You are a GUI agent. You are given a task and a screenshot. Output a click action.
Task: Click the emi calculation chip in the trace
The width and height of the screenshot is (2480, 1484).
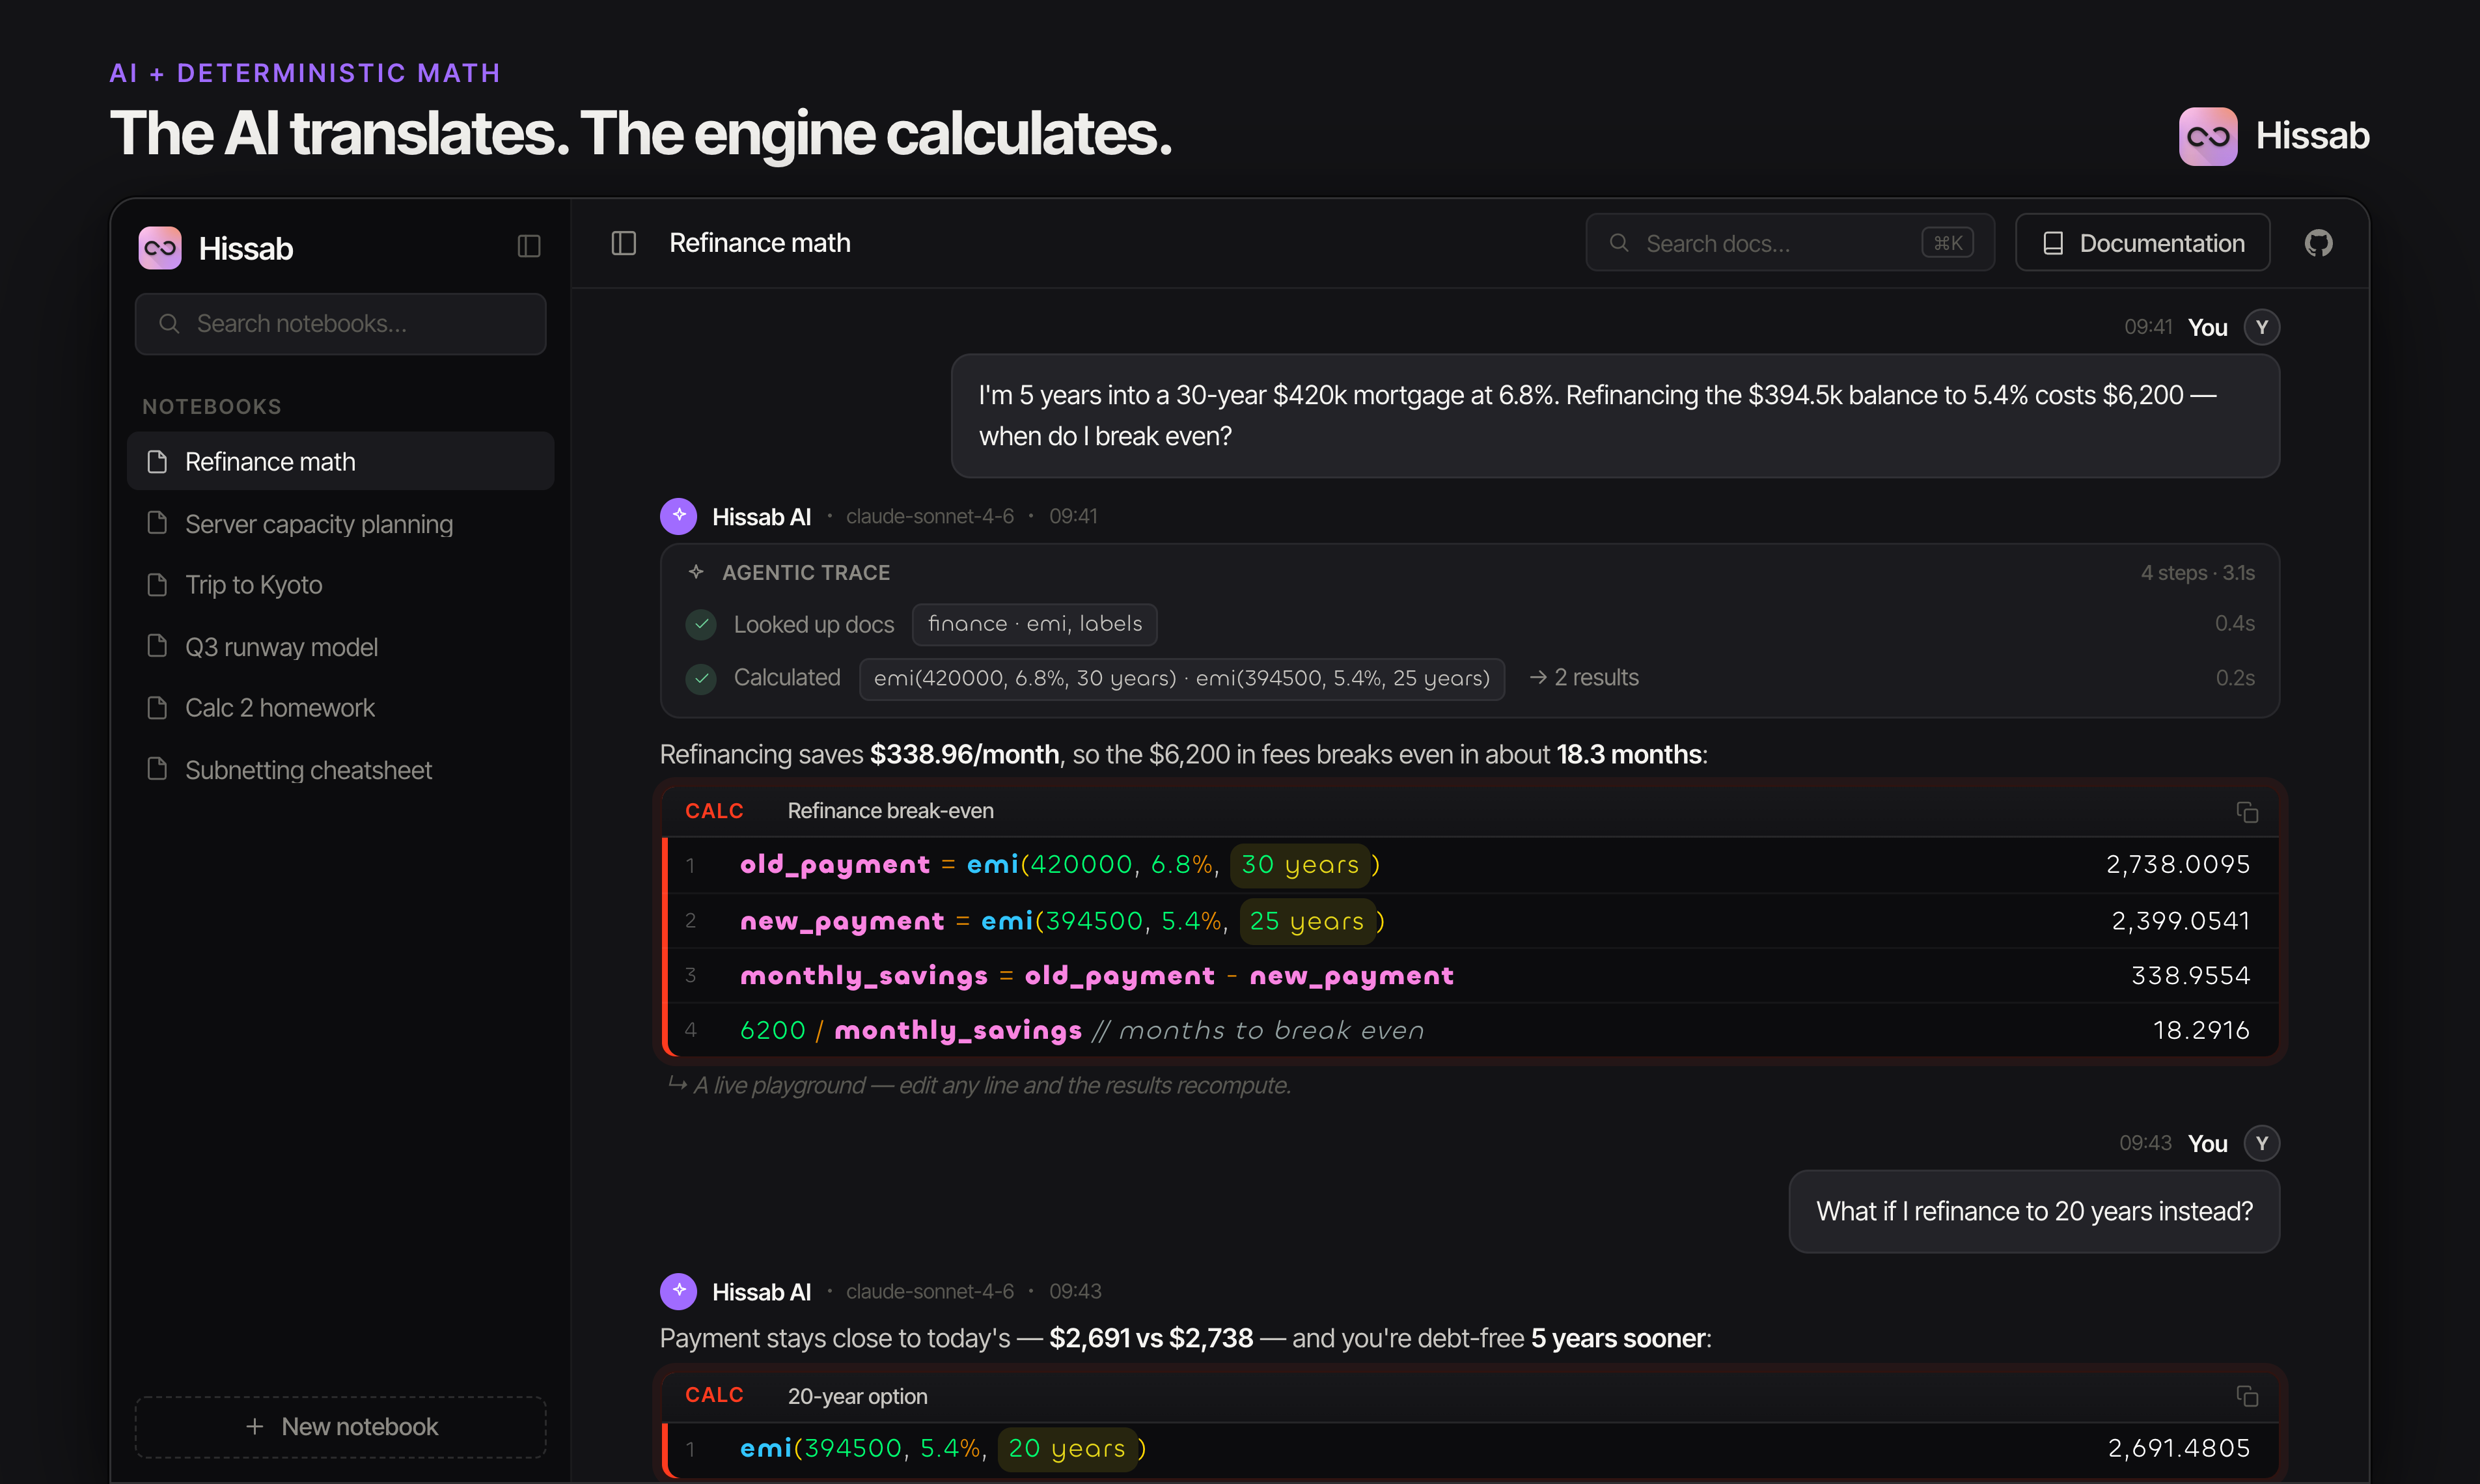1182,679
